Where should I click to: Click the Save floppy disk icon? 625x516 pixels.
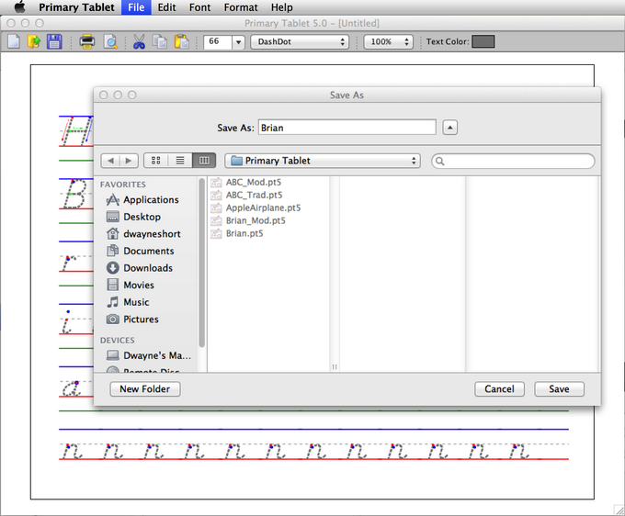click(54, 41)
